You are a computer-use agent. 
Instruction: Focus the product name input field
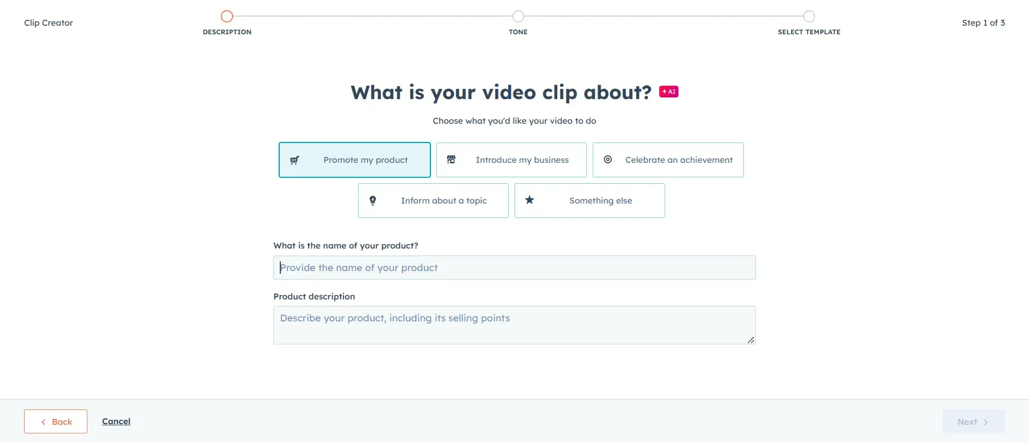click(x=514, y=268)
